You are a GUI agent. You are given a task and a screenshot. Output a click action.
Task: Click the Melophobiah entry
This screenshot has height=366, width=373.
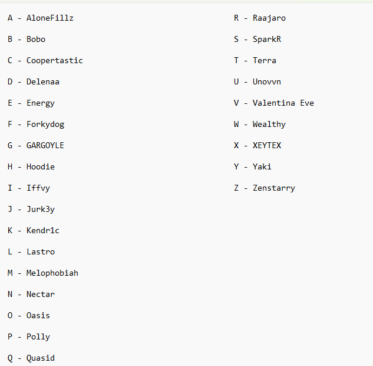52,273
